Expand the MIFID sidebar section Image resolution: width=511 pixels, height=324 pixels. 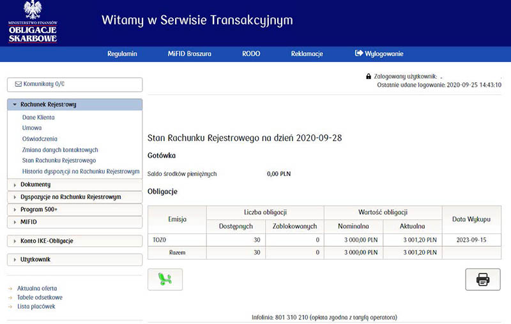(x=74, y=221)
